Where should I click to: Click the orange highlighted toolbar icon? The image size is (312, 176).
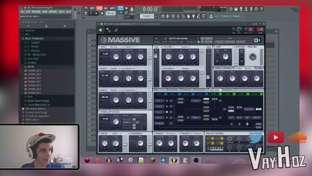[x=99, y=8]
